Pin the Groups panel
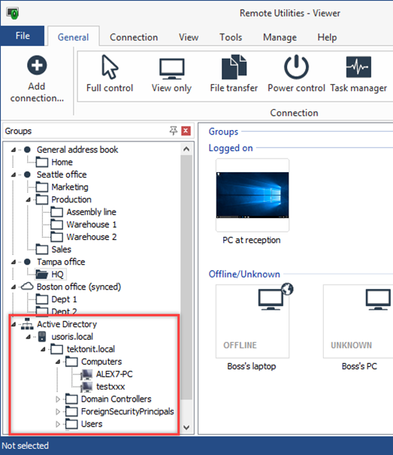393x455 pixels. (x=174, y=131)
